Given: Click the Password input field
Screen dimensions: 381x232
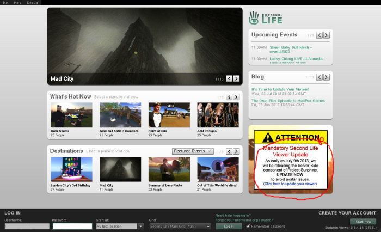Looking at the screenshot, I should 72,226.
